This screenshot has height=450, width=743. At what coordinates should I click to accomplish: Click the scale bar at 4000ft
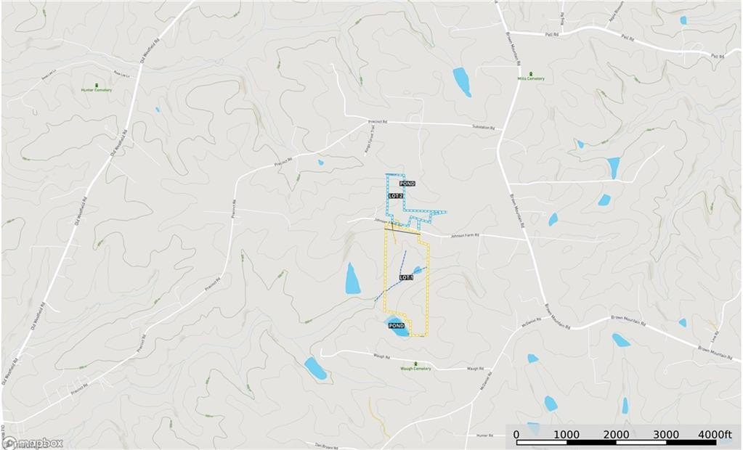pos(715,435)
